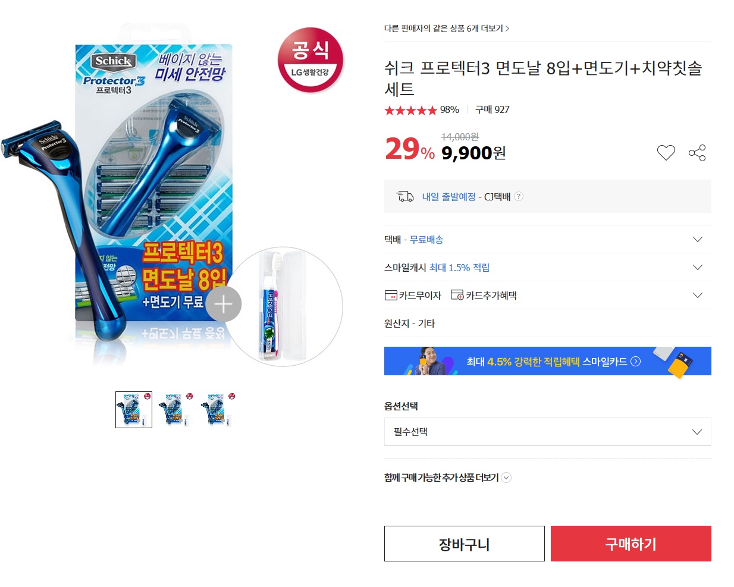This screenshot has height=587, width=734.
Task: Select the second product thumbnail
Action: coord(176,410)
